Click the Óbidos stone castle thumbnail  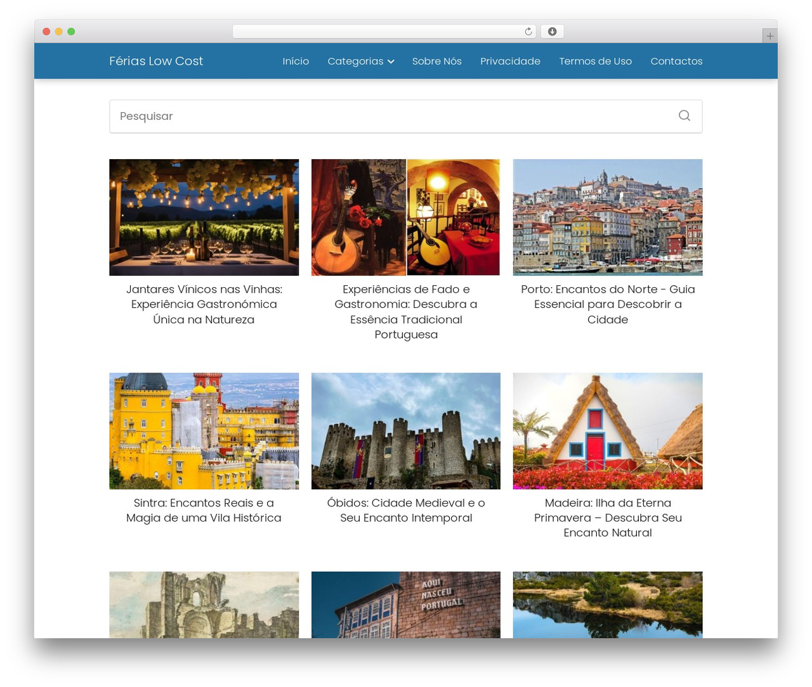406,431
